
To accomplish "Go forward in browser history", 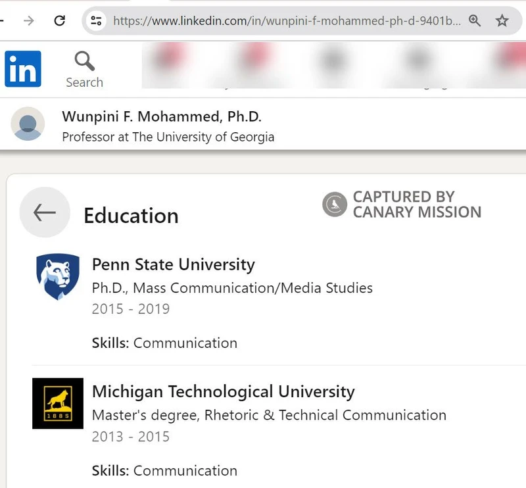I will click(x=28, y=20).
